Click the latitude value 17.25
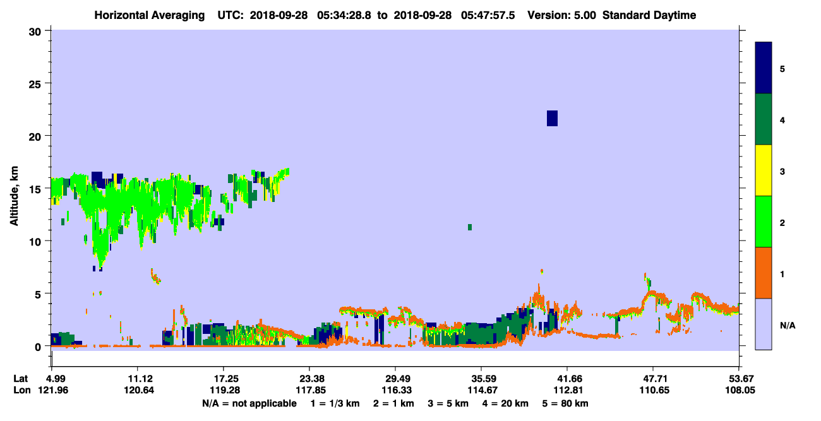The image size is (821, 421). (223, 379)
